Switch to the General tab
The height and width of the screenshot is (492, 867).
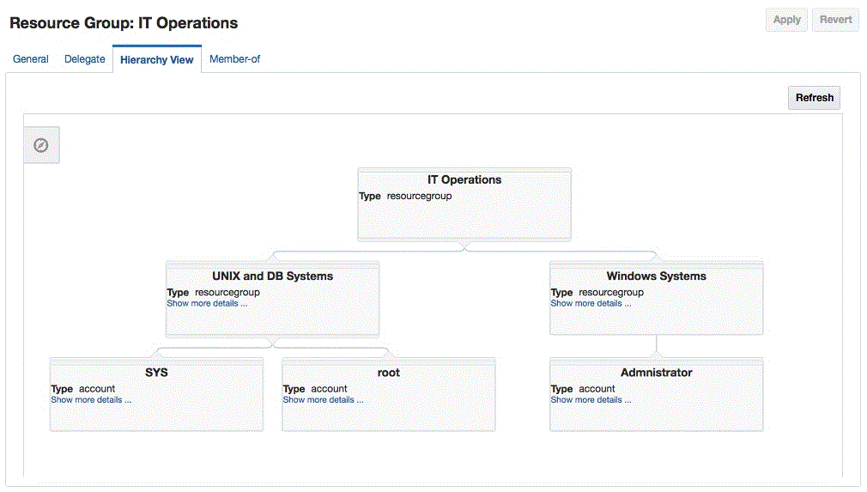point(30,59)
